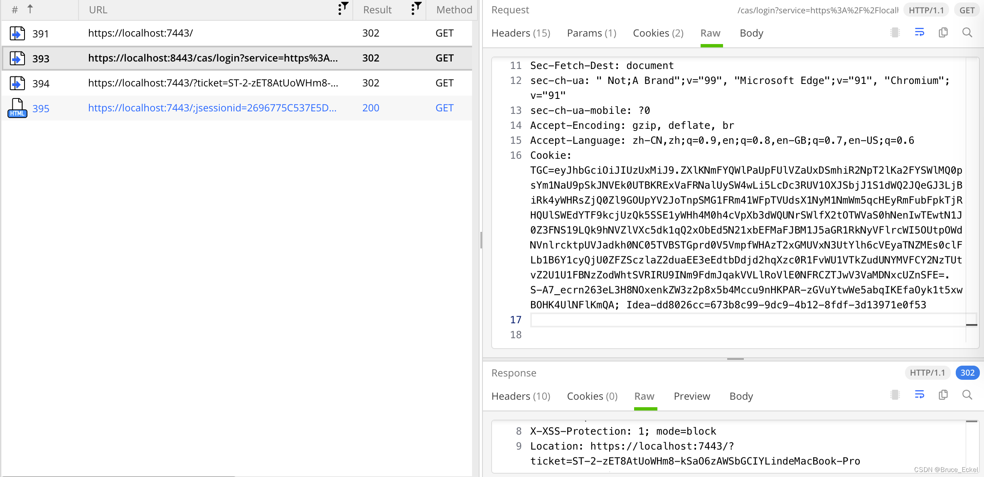
Task: Switch to response Preview tab
Action: (692, 396)
